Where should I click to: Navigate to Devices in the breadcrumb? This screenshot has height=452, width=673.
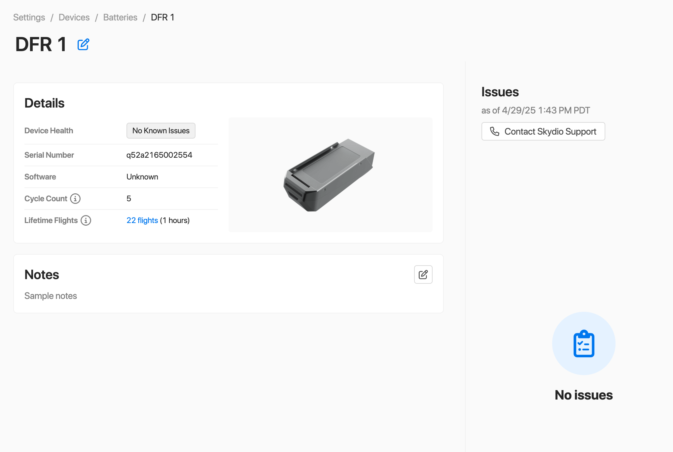74,17
